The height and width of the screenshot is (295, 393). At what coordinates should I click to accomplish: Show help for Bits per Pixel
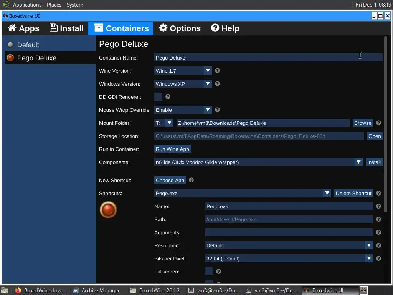pyautogui.click(x=378, y=259)
